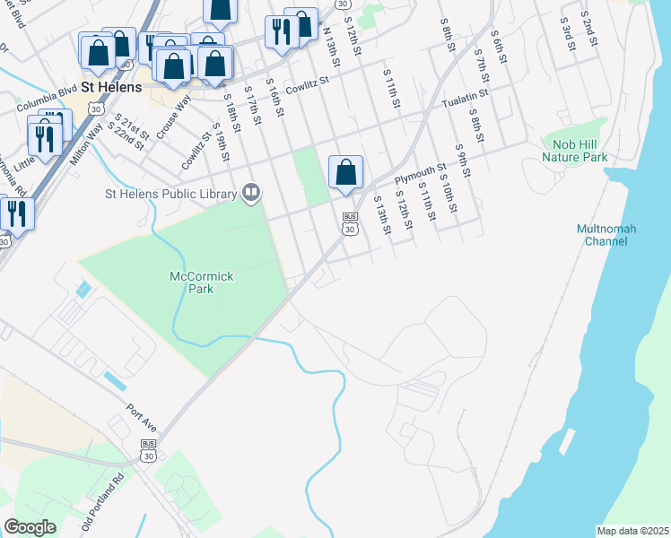Select the St Helens city label
This screenshot has height=538, width=671.
point(111,87)
